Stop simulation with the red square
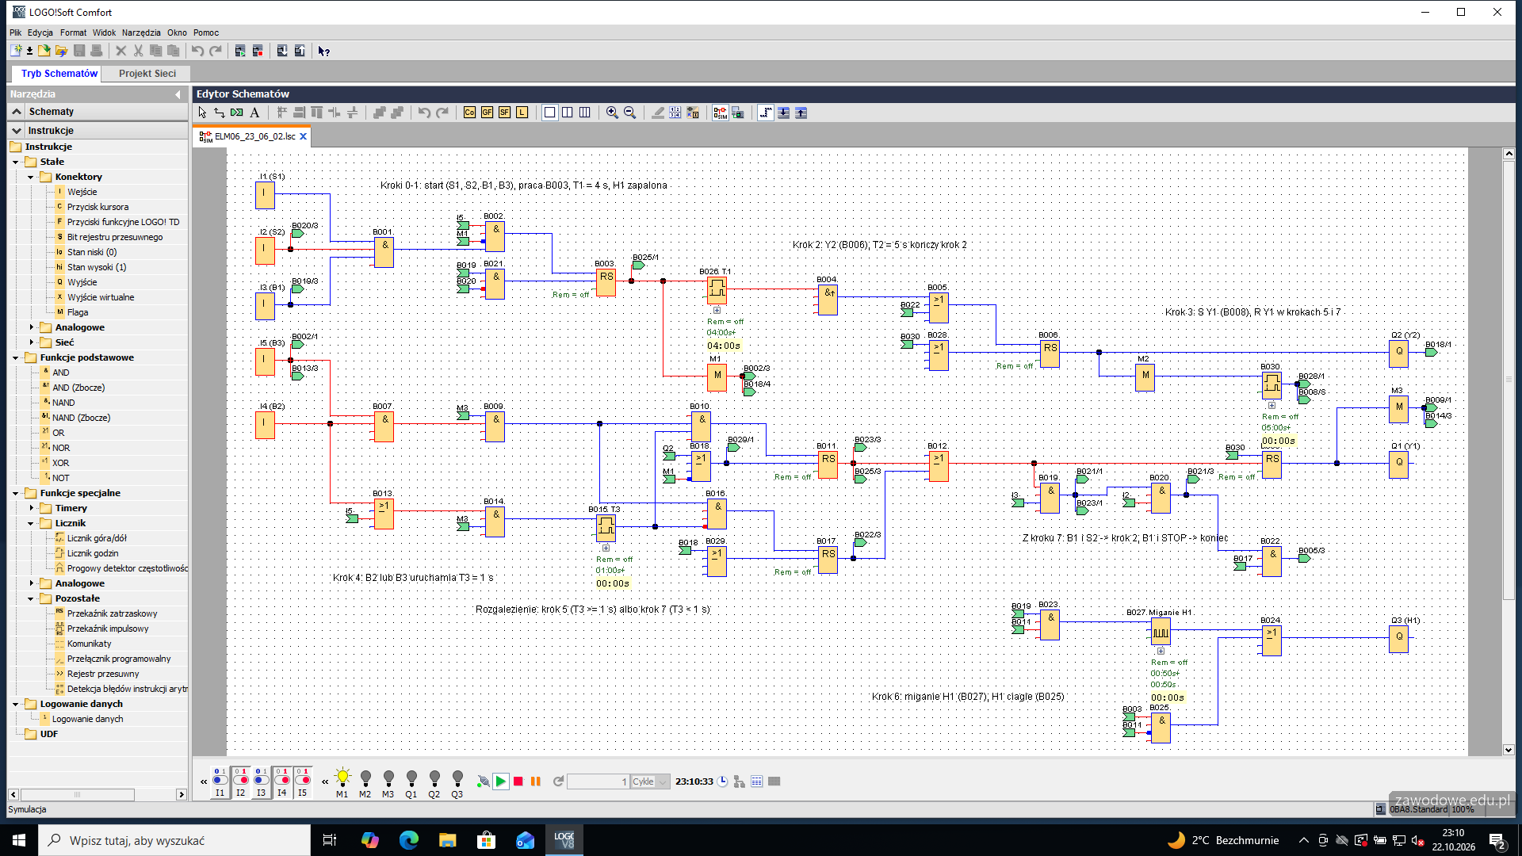 (x=518, y=781)
